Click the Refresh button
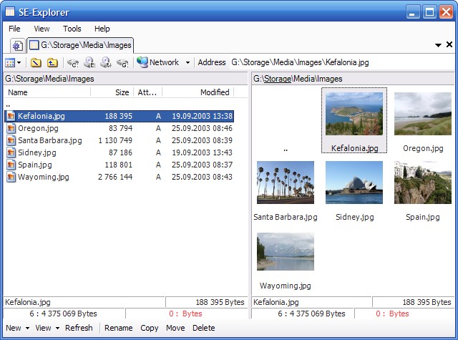The width and height of the screenshot is (458, 340). pyautogui.click(x=79, y=328)
